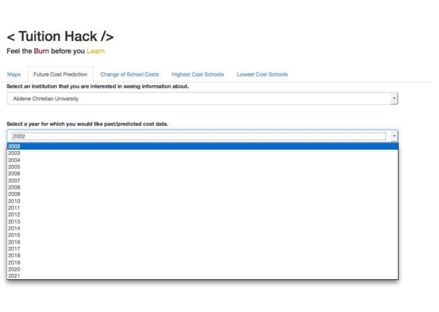Open the institution dropdown showing Abilene Christian University

[x=202, y=99]
